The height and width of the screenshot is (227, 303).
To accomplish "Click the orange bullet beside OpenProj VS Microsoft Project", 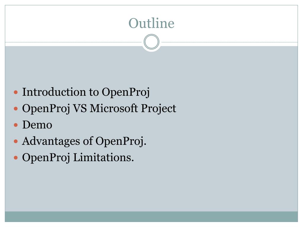I will [16, 109].
